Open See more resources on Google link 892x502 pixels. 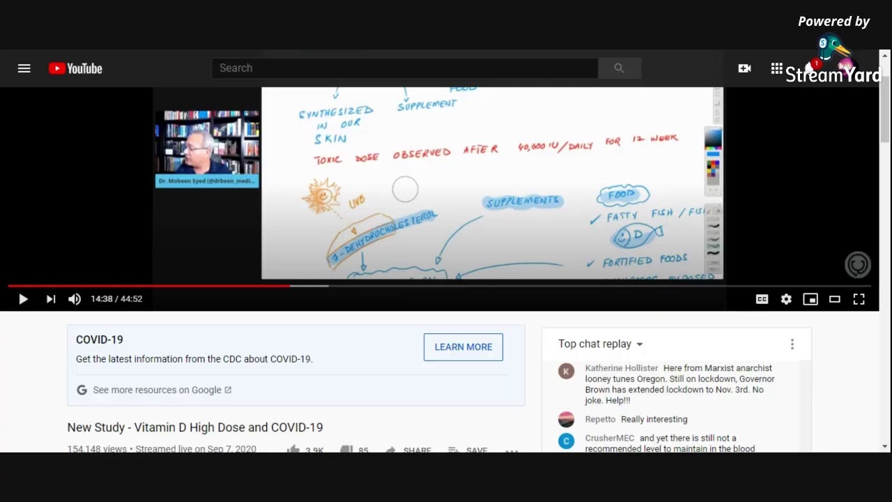click(x=162, y=390)
